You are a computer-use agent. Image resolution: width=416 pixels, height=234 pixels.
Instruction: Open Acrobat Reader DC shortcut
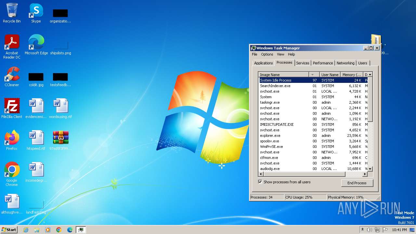coord(12,47)
